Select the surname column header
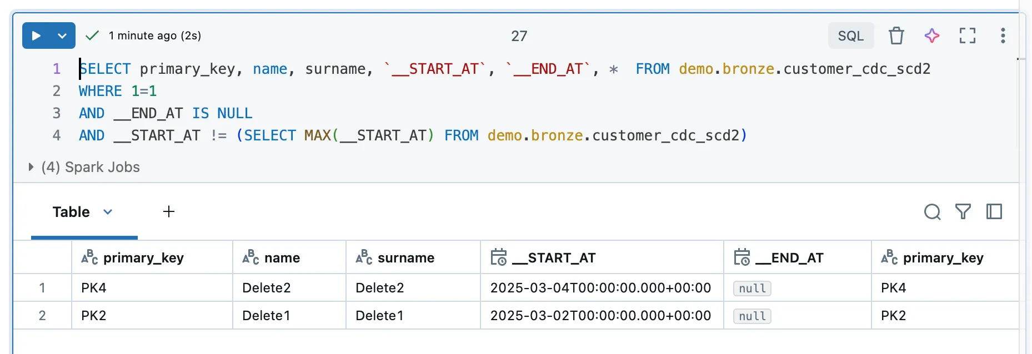1032x354 pixels. (x=405, y=257)
